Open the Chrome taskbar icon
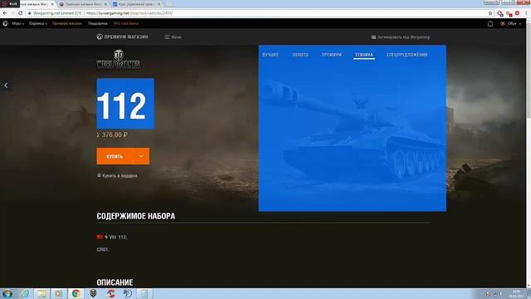The image size is (531, 299). tap(76, 293)
